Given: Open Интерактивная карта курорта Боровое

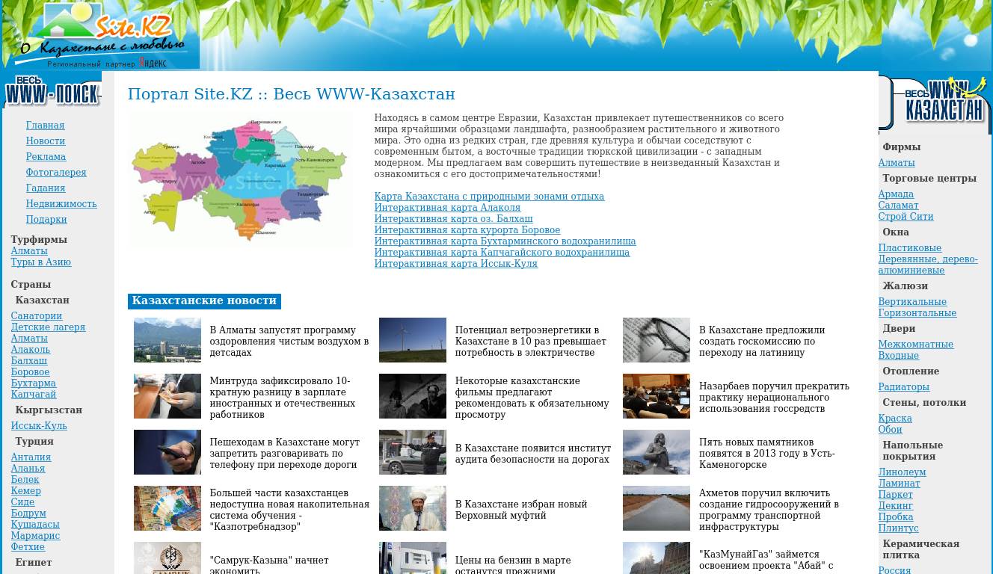Looking at the screenshot, I should (x=467, y=230).
